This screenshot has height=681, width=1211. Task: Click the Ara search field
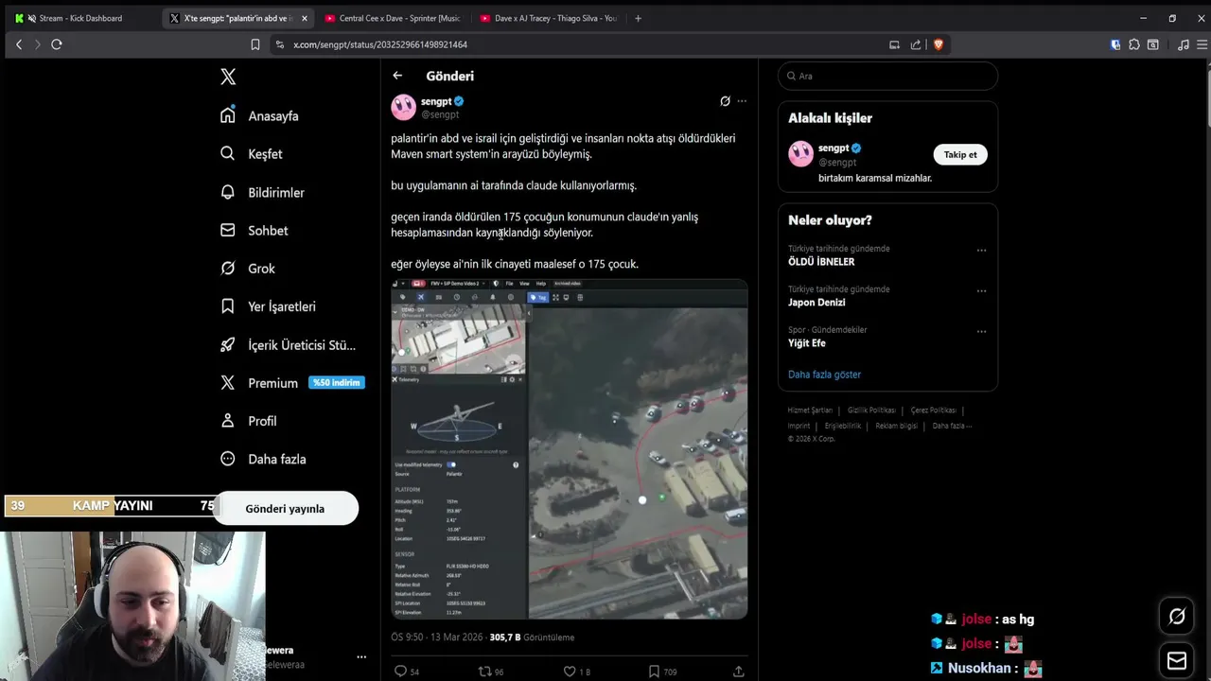(x=887, y=76)
